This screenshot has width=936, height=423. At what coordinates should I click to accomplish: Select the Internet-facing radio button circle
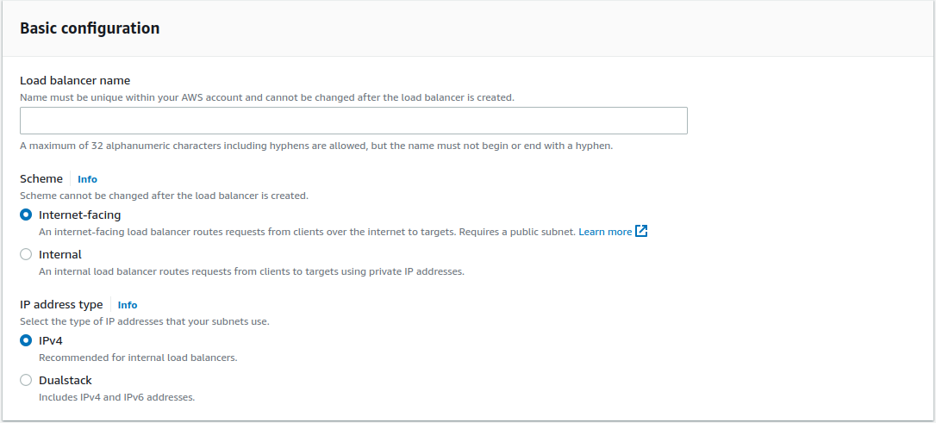point(26,215)
